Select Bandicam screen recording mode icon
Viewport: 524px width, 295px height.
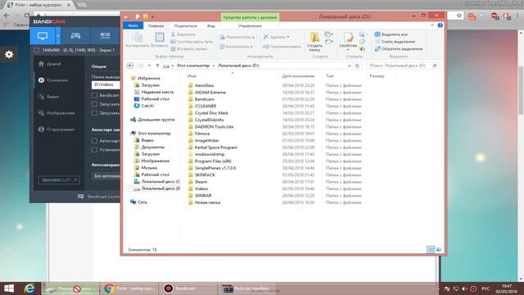click(43, 36)
